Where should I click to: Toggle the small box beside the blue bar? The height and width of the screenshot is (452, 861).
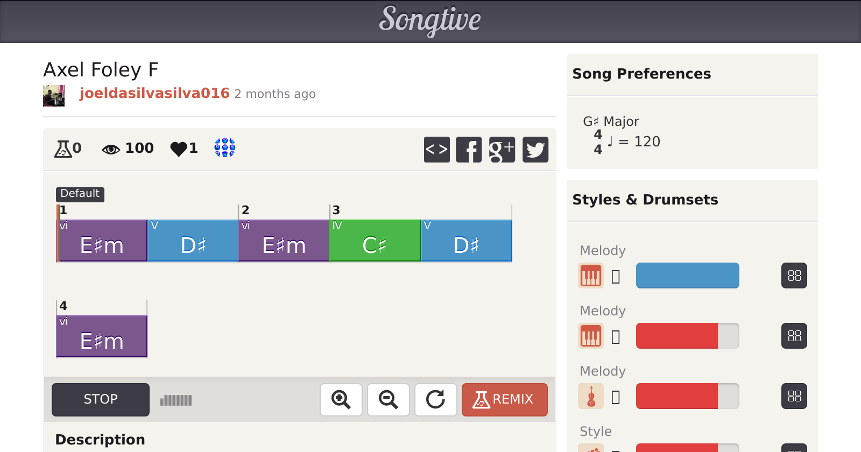click(616, 277)
